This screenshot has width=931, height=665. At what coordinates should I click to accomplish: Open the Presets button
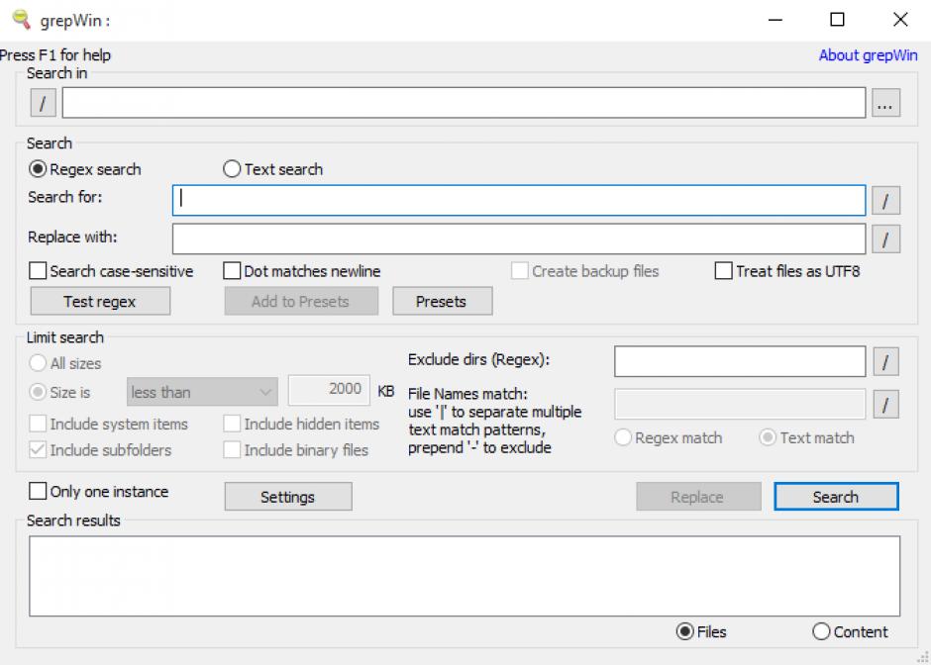[x=443, y=302]
